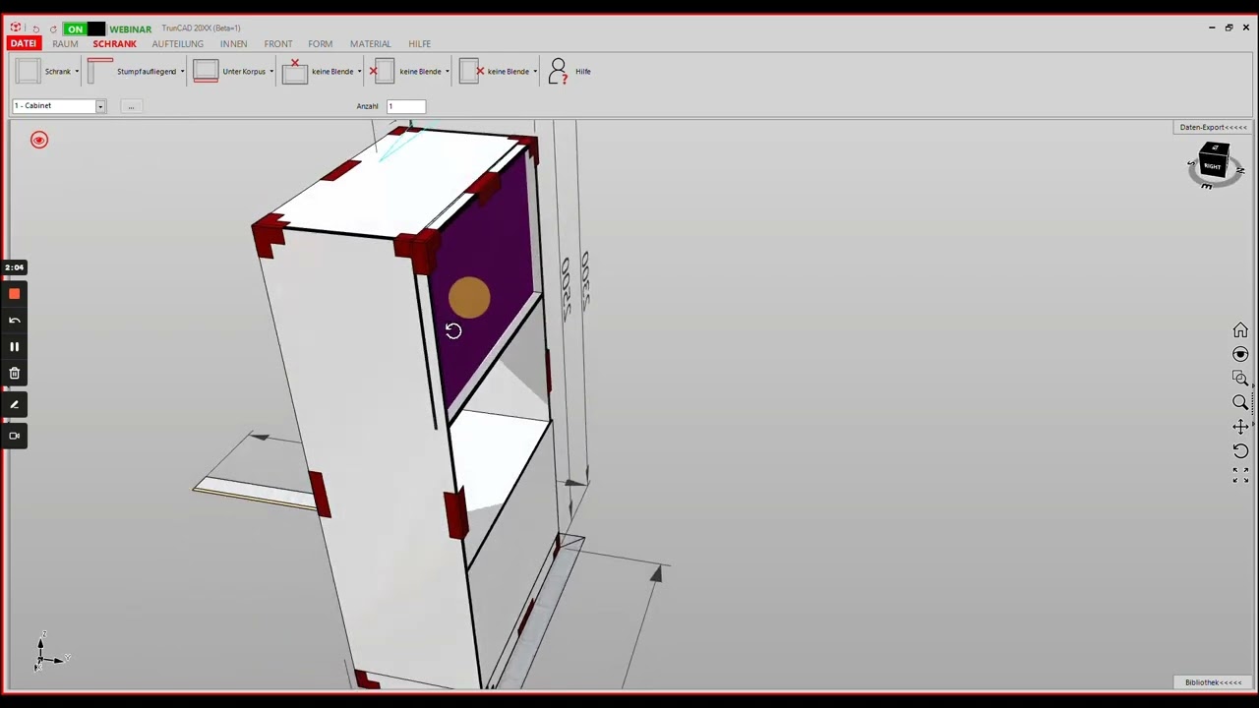This screenshot has height=708, width=1259.
Task: Open the Schrank dropdown arrow
Action: pos(77,72)
